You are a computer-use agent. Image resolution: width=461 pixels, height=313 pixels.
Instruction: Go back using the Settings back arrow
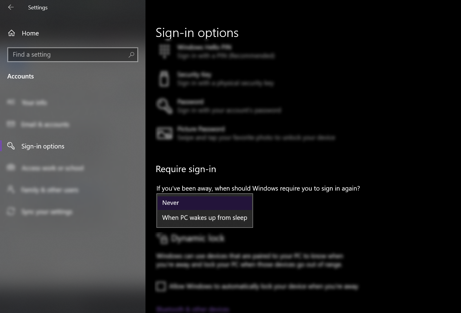(11, 7)
